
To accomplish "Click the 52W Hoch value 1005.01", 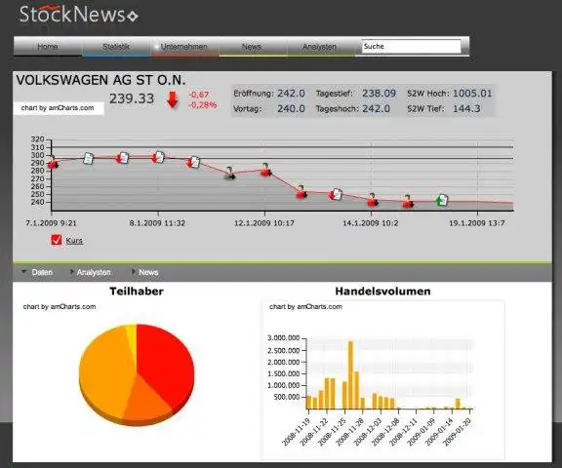I will pyautogui.click(x=472, y=93).
